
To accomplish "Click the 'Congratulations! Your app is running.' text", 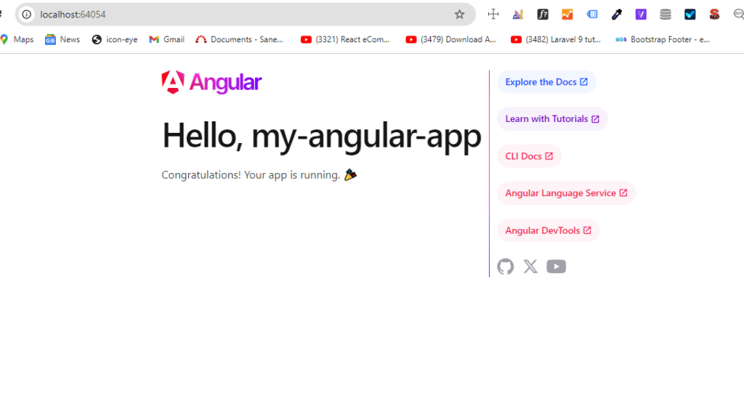I will pos(251,175).
